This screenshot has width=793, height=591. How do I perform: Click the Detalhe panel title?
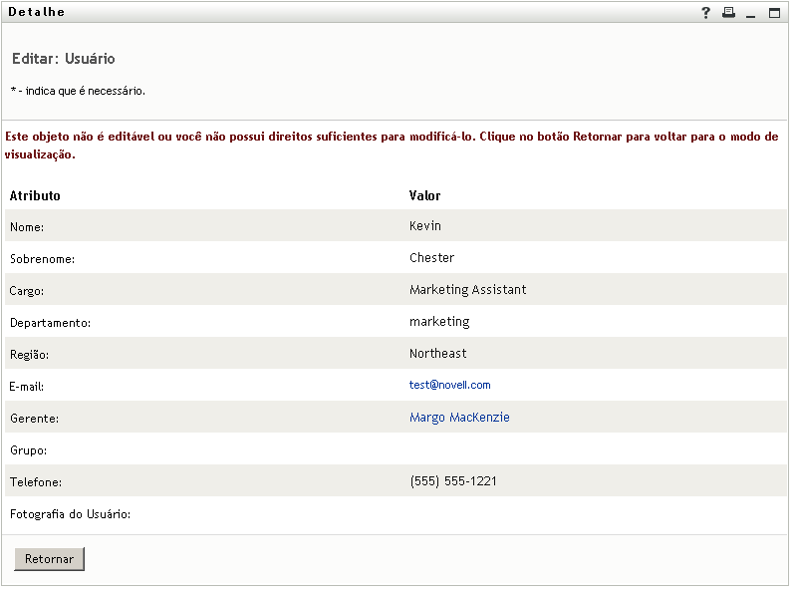pos(36,12)
